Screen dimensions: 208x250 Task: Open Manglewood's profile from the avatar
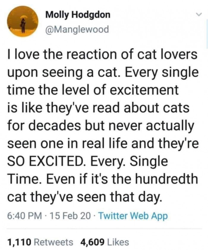(x=22, y=22)
